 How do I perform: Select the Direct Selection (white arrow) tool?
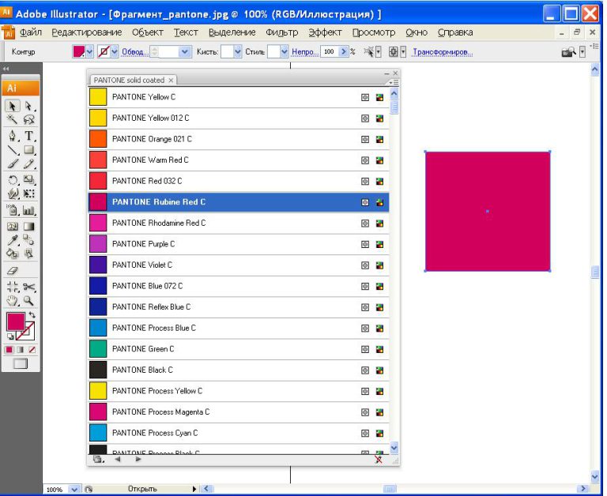point(28,106)
